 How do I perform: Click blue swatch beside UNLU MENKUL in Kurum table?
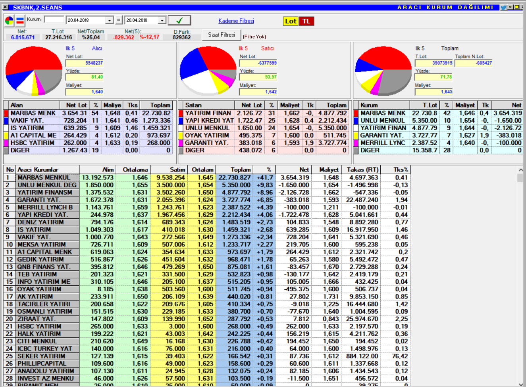pyautogui.click(x=356, y=121)
